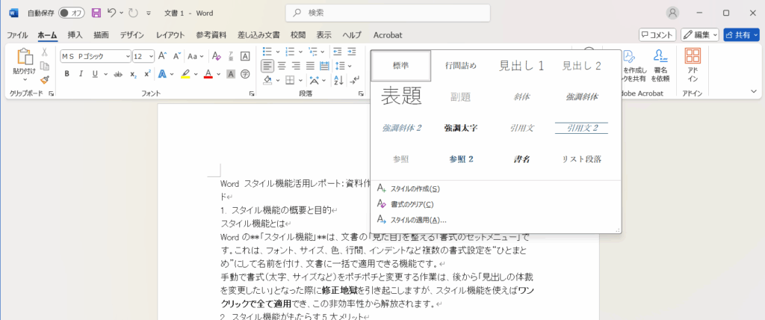Switch to the 挿入 ribbon tab
This screenshot has width=765, height=320.
(75, 34)
